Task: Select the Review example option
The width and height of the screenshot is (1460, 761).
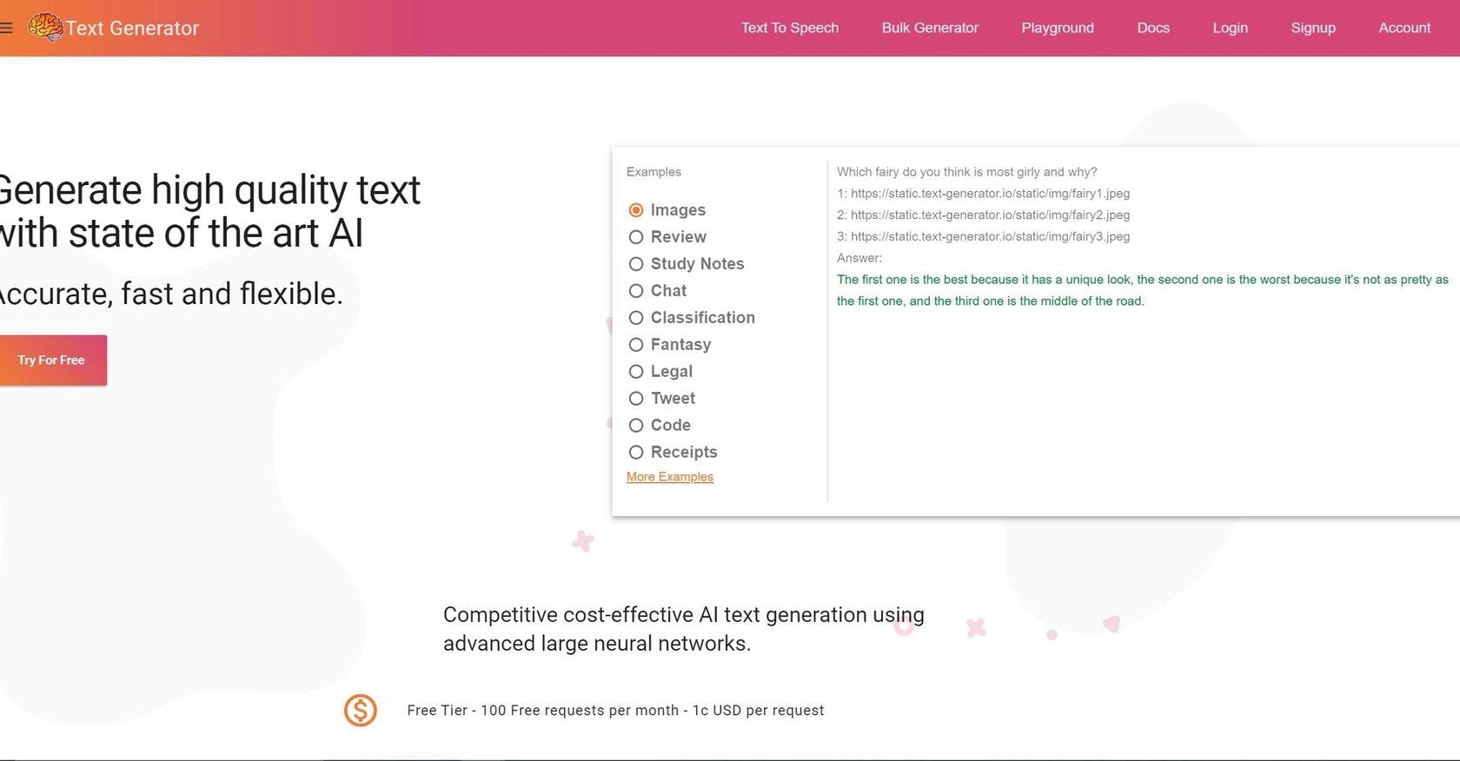Action: pyautogui.click(x=636, y=237)
